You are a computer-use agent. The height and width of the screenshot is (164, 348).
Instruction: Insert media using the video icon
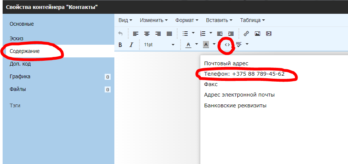pyautogui.click(x=269, y=34)
